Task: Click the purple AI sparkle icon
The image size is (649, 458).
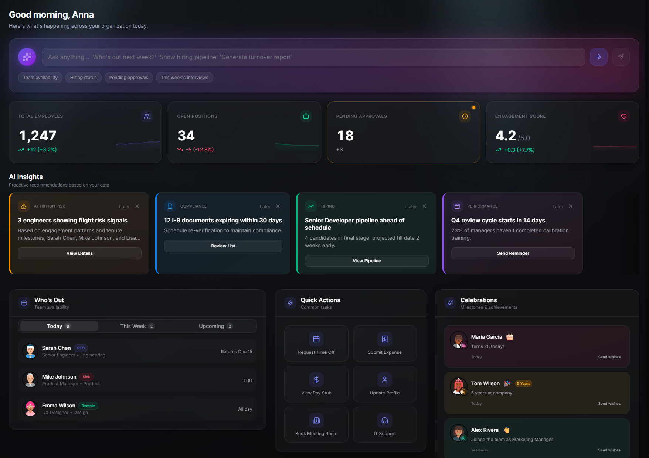Action: tap(27, 57)
